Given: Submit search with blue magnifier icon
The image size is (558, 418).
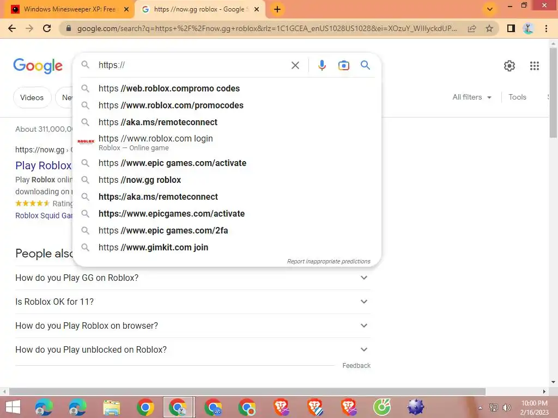Looking at the screenshot, I should point(365,65).
